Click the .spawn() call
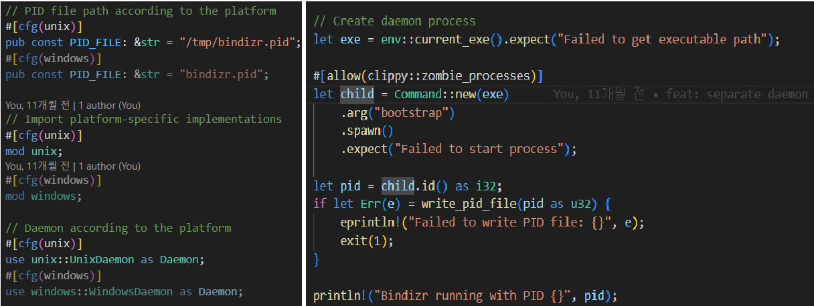 coord(368,131)
